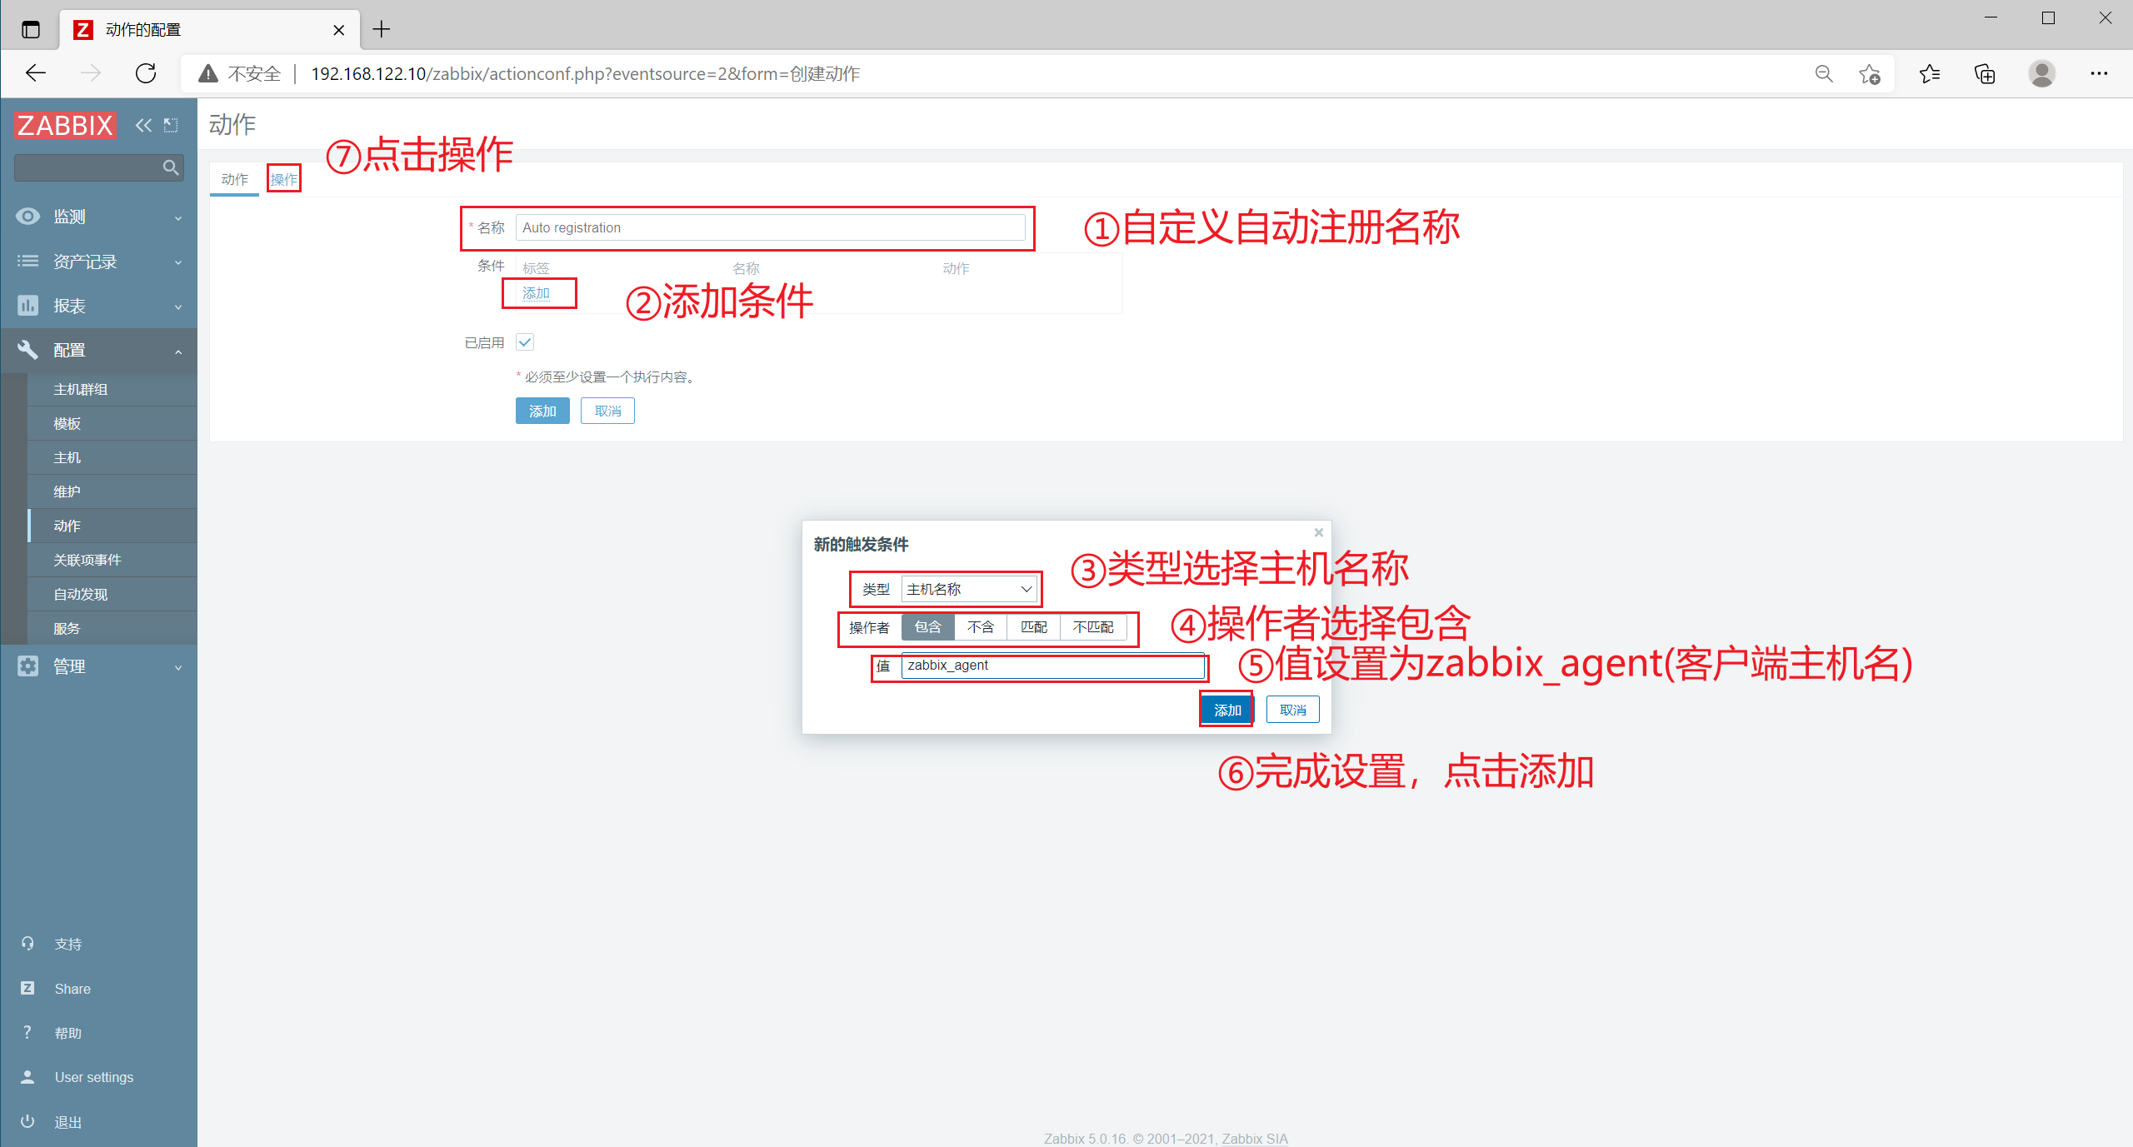The height and width of the screenshot is (1147, 2133).
Task: Click the browser zoom magnifier icon
Action: 1824,73
